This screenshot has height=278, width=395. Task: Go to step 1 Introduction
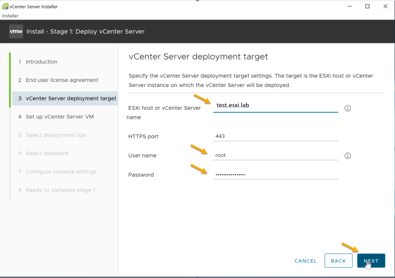pos(41,62)
